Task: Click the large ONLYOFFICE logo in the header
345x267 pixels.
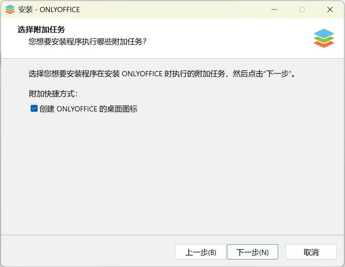Action: coord(324,38)
